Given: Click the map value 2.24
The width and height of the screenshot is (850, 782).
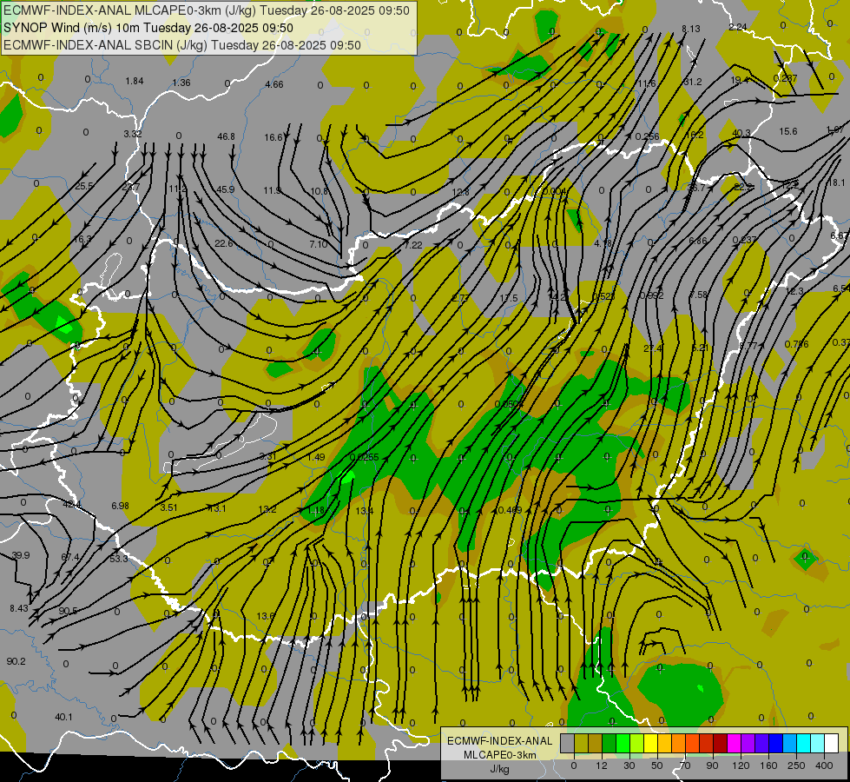Looking at the screenshot, I should pos(738,27).
